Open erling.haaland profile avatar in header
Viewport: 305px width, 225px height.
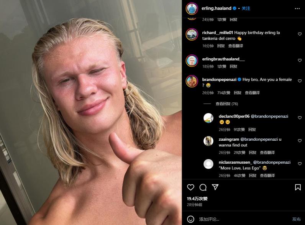(x=192, y=8)
